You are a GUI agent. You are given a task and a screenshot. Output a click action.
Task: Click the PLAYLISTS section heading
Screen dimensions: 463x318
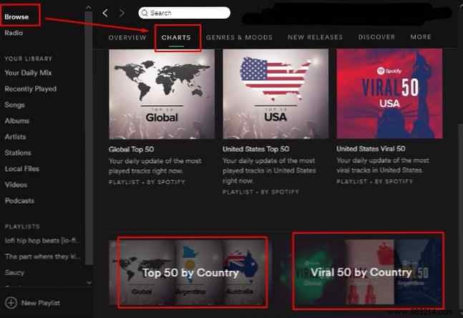(x=22, y=226)
